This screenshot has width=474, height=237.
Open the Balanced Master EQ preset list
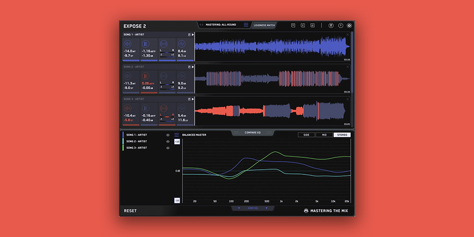pyautogui.click(x=177, y=135)
